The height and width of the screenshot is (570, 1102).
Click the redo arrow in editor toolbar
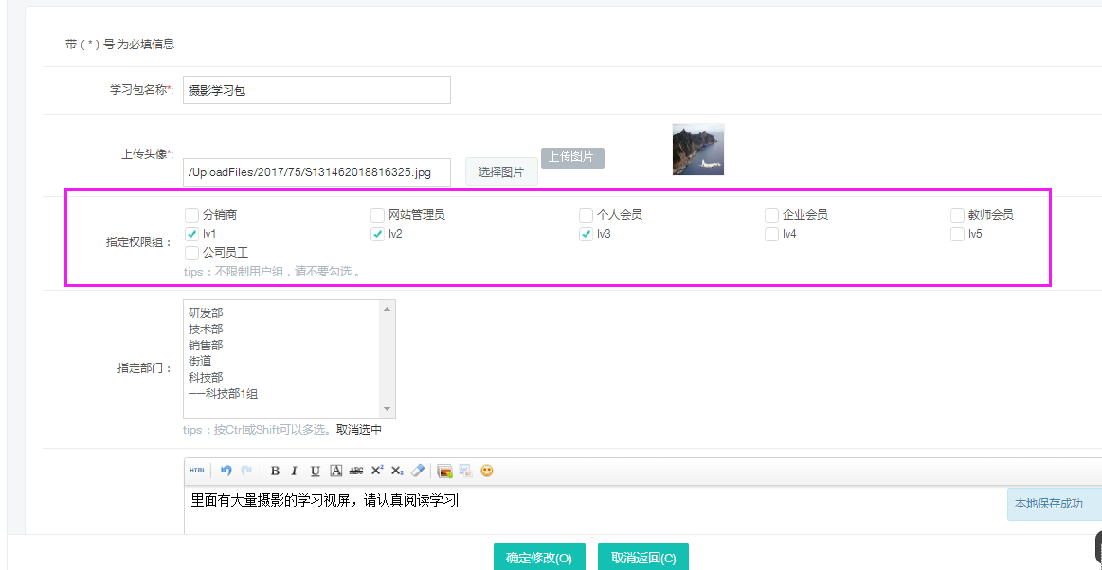[x=246, y=471]
